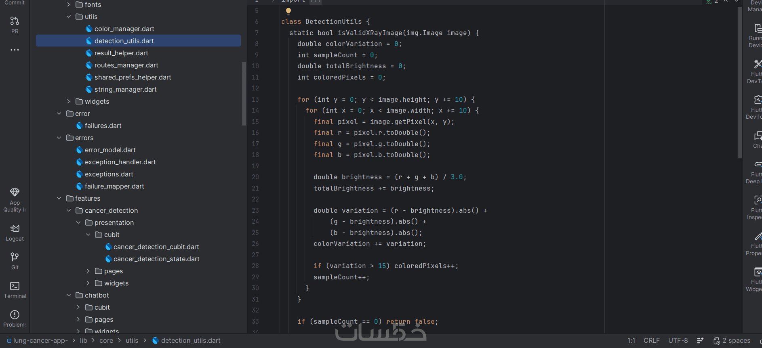The height and width of the screenshot is (348, 762).
Task: Open the Terminal tool window
Action: [x=15, y=290]
